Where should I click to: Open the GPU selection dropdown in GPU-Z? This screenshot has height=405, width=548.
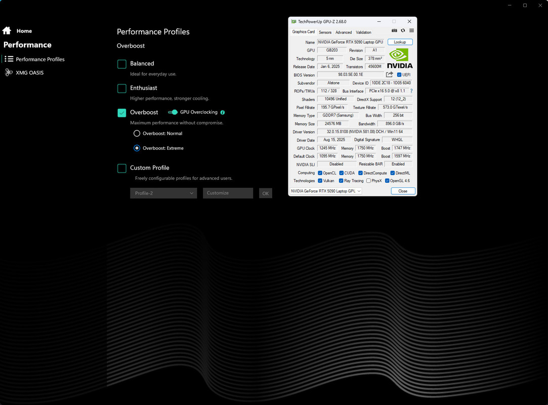[x=326, y=191]
